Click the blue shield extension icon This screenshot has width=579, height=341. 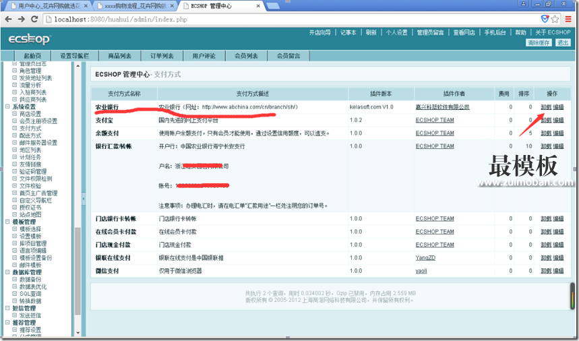click(545, 19)
